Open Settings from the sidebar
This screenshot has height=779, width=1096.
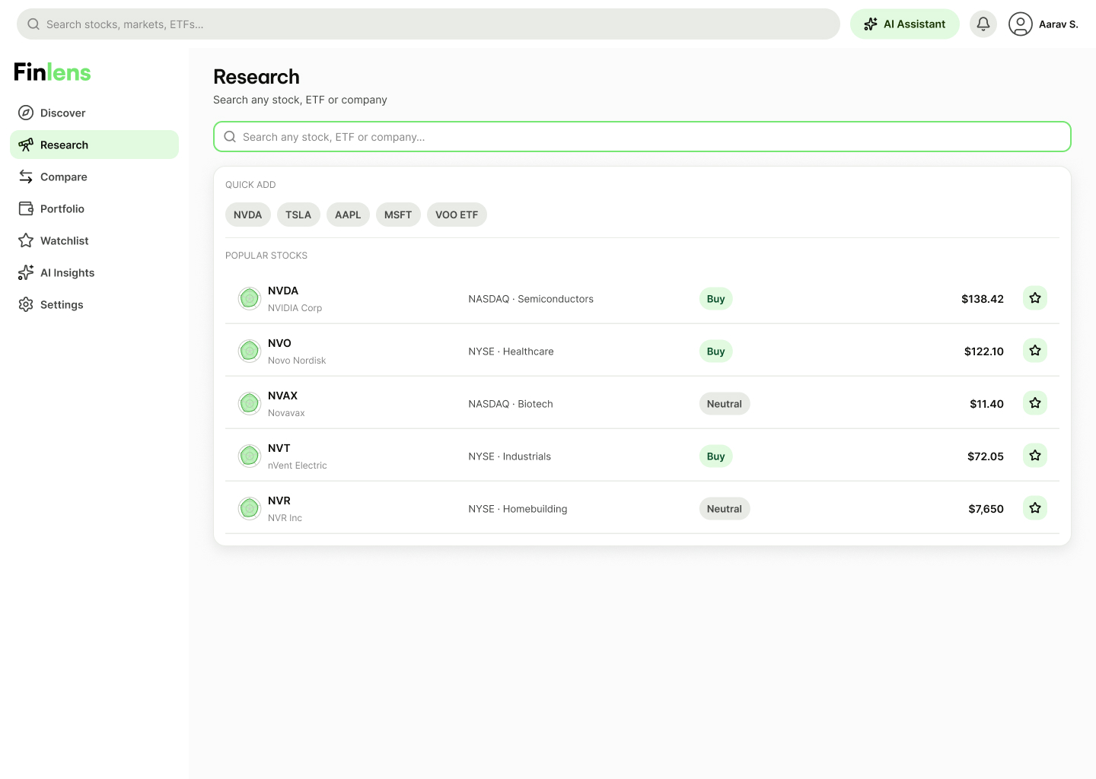click(94, 304)
